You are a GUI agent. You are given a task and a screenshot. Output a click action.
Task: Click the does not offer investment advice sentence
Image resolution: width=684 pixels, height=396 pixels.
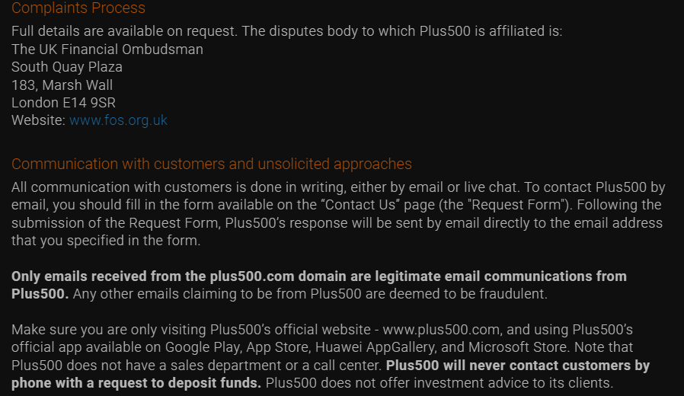(x=439, y=383)
